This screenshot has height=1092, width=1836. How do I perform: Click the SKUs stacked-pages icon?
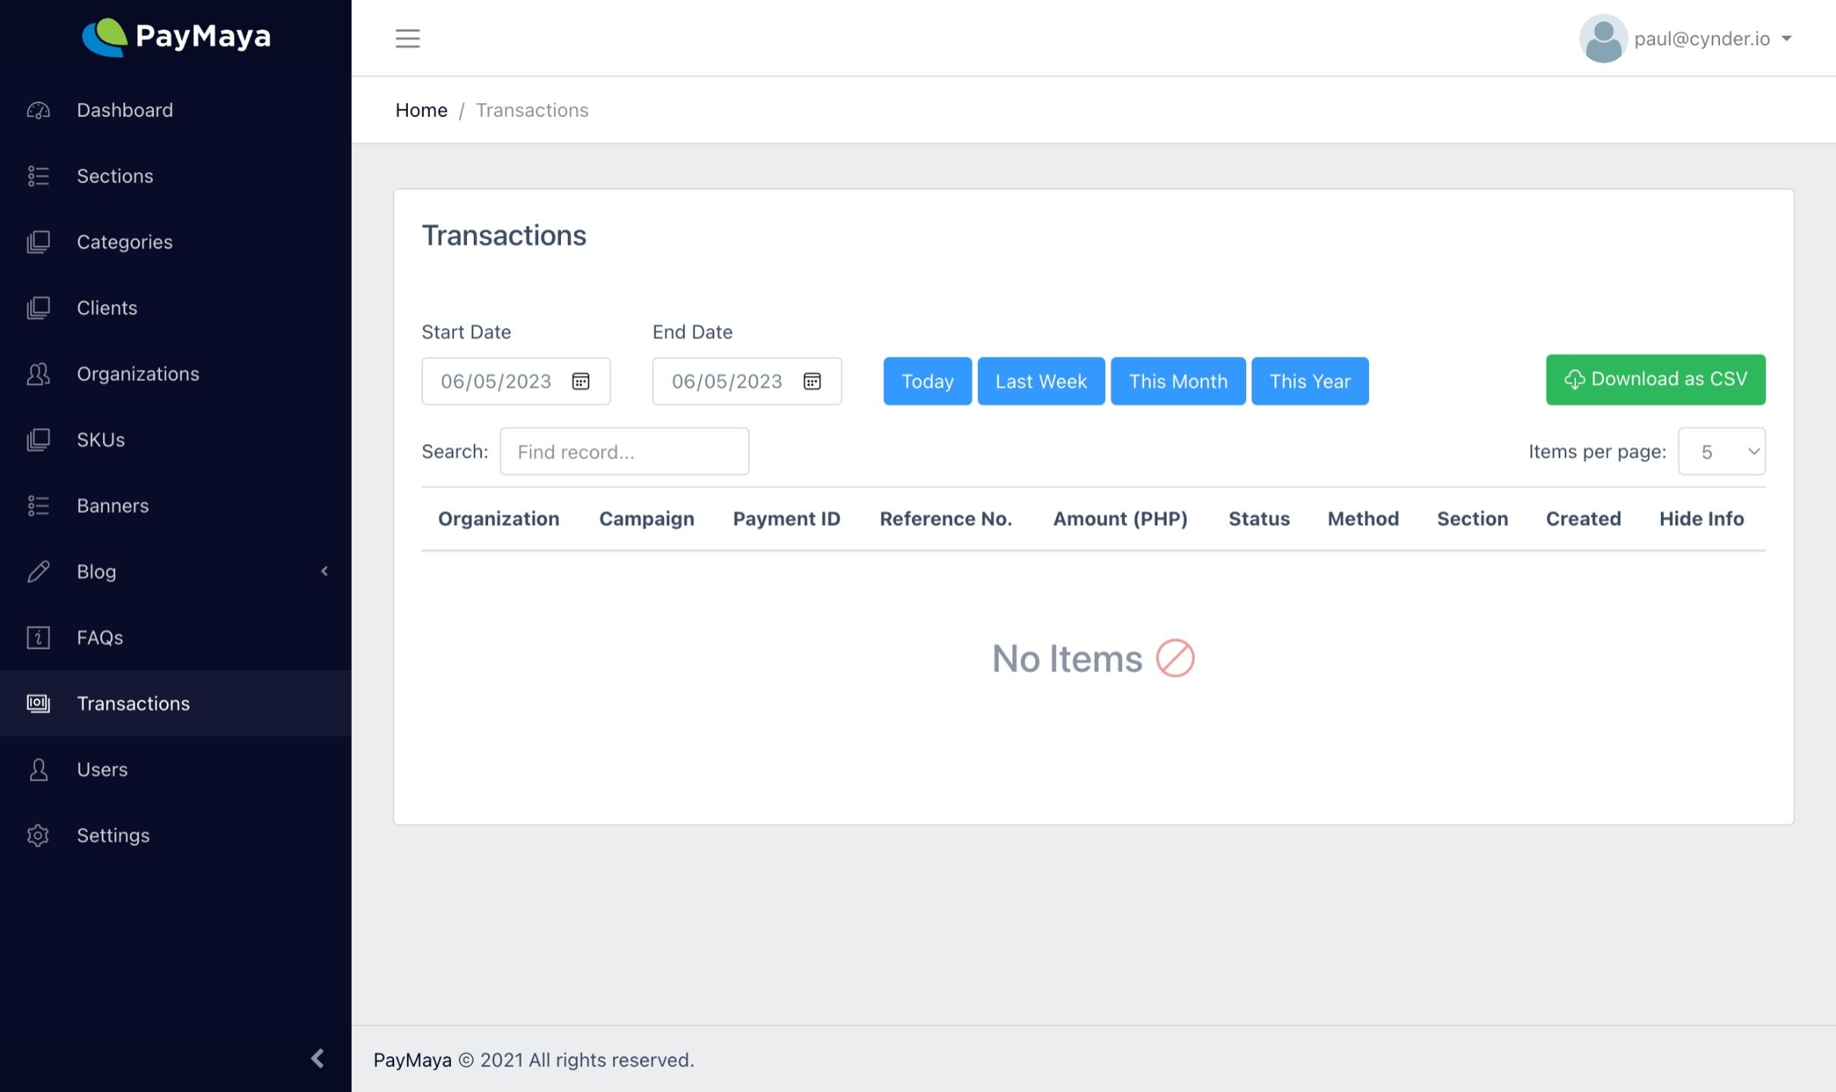pyautogui.click(x=38, y=440)
